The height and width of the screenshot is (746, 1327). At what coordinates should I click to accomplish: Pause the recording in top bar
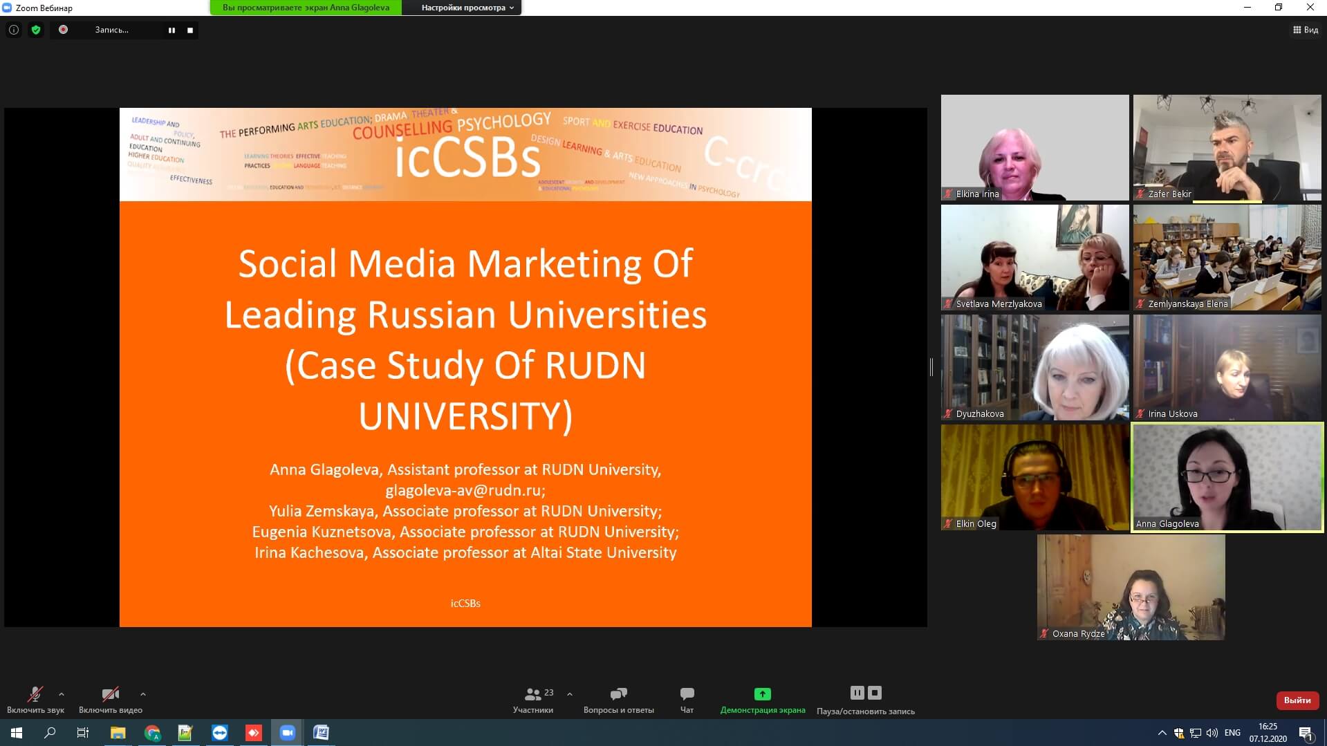click(x=171, y=30)
